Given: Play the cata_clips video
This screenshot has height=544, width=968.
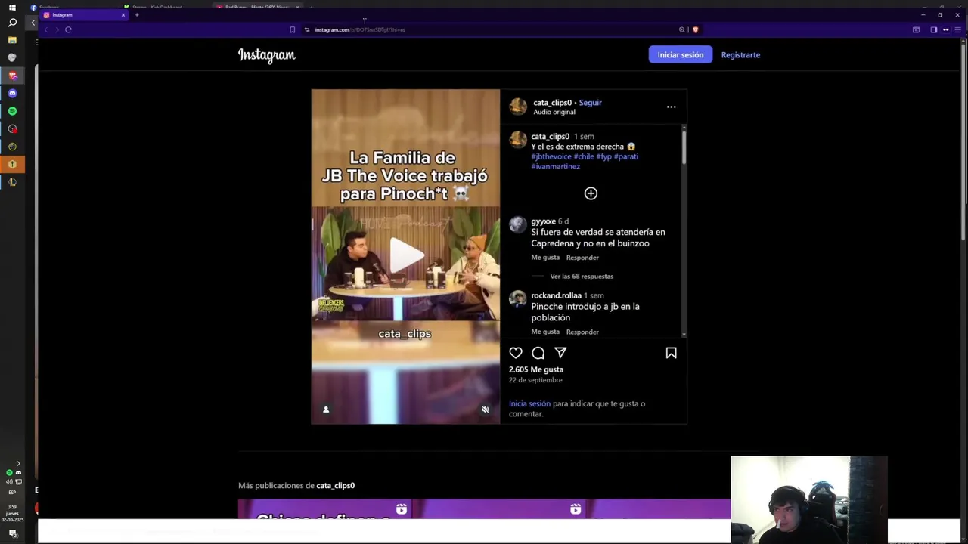Looking at the screenshot, I should coord(405,255).
